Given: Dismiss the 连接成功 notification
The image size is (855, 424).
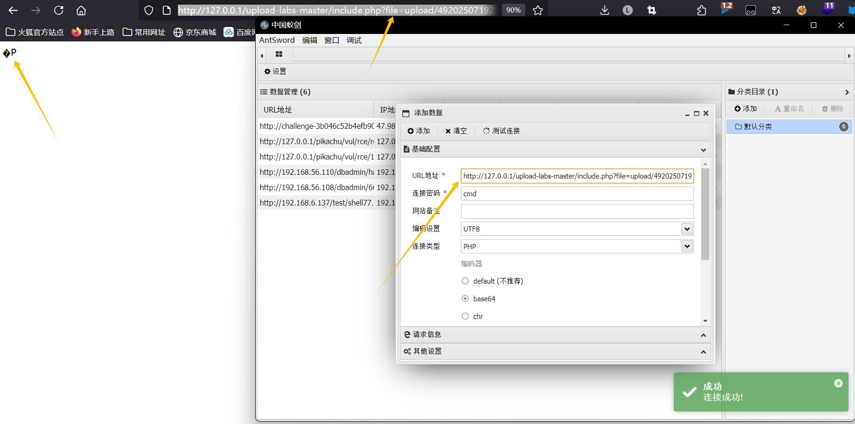Looking at the screenshot, I should click(838, 383).
